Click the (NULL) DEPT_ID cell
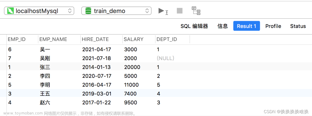The height and width of the screenshot is (116, 312). pos(166,58)
